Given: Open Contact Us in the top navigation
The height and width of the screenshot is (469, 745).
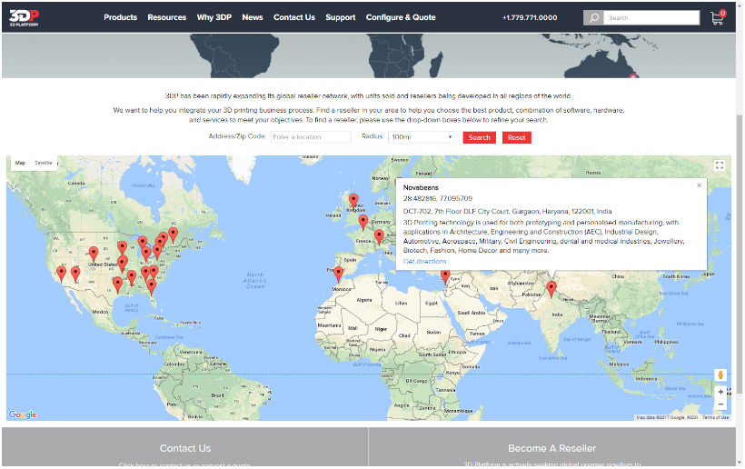Looking at the screenshot, I should tap(294, 17).
